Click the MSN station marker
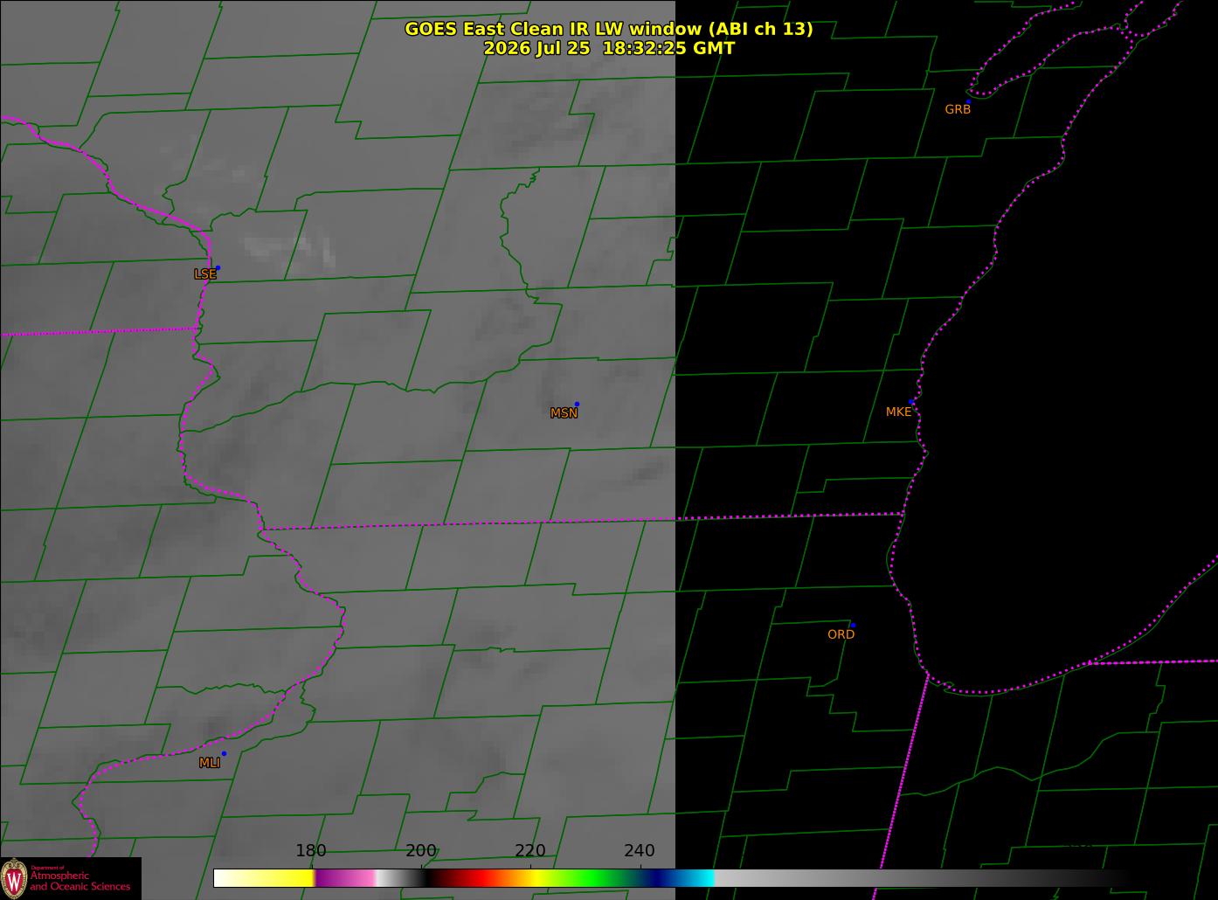 pyautogui.click(x=577, y=404)
